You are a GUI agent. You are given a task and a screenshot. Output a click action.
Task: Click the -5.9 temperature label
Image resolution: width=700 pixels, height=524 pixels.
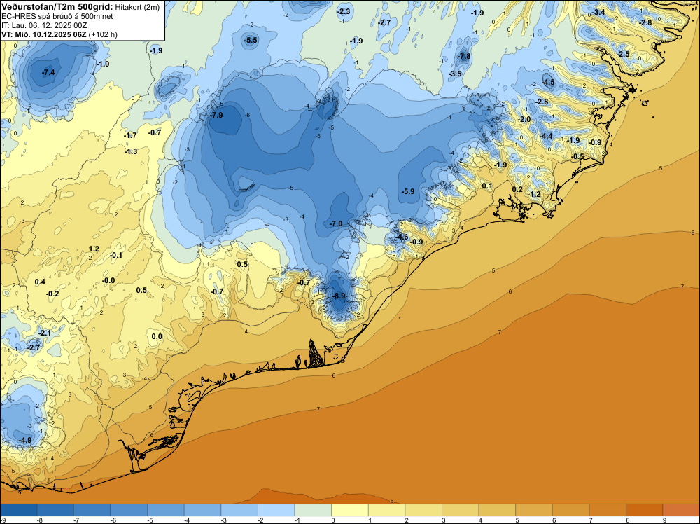408,192
